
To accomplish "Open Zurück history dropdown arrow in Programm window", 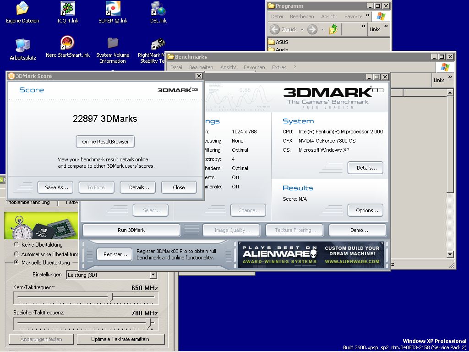I will pyautogui.click(x=302, y=29).
